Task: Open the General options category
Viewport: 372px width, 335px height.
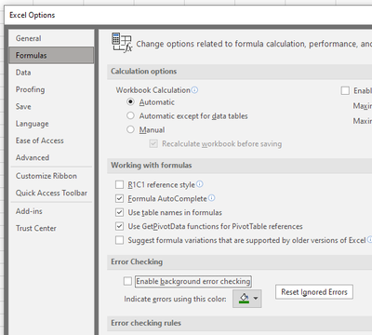Action: (x=51, y=38)
